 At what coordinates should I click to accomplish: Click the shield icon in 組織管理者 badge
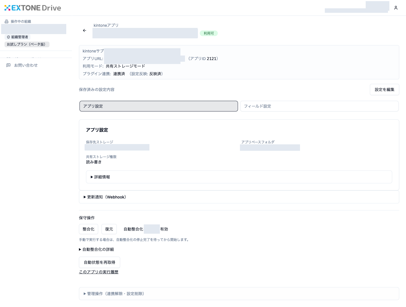point(8,37)
